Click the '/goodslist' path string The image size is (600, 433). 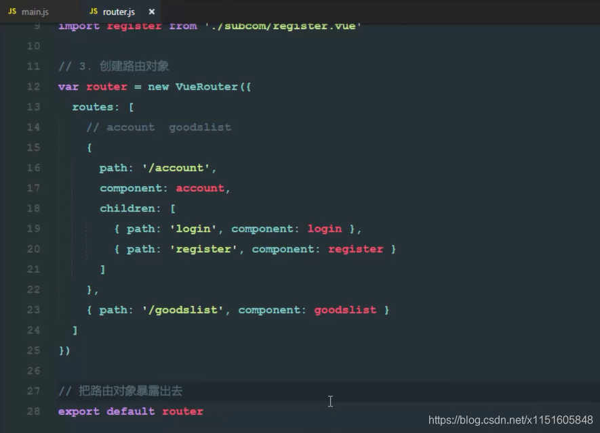(182, 310)
